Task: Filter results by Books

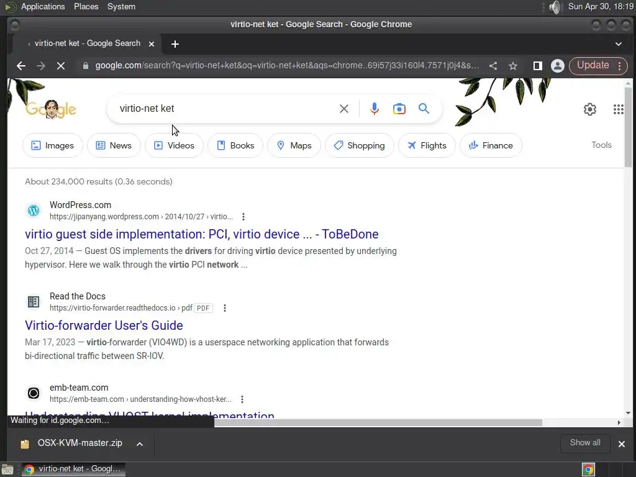Action: [235, 145]
